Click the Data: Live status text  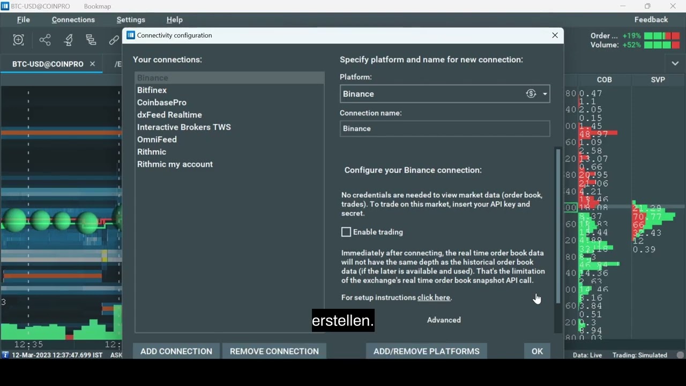tap(587, 355)
